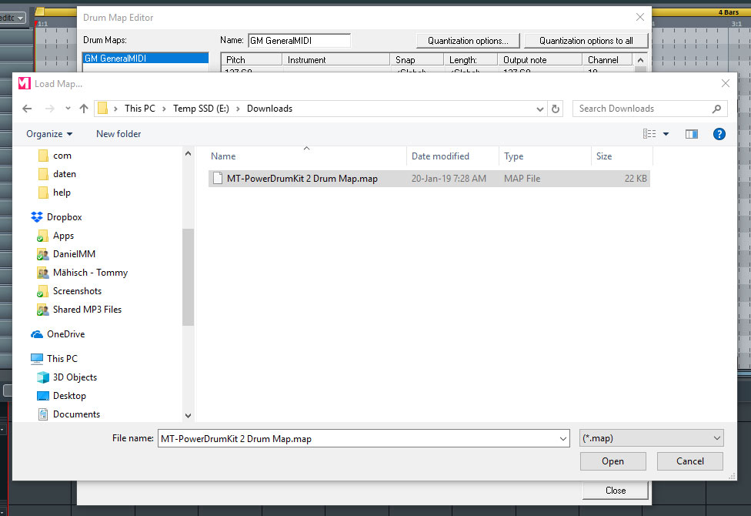
Task: Click navigation pane scroll up arrow
Action: pyautogui.click(x=189, y=153)
